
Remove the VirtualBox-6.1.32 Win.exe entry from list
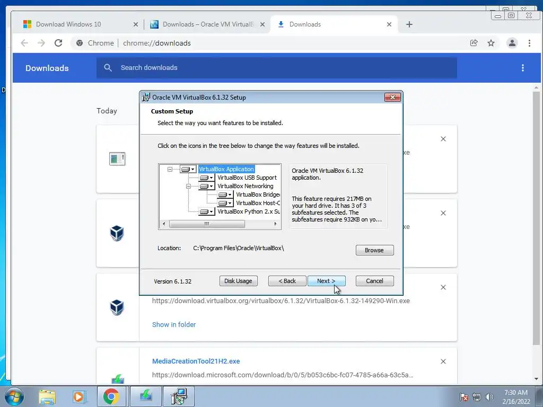pyautogui.click(x=443, y=287)
